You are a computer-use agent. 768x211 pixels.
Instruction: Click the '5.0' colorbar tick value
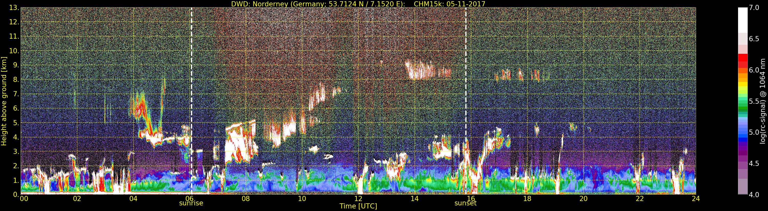tap(754, 132)
